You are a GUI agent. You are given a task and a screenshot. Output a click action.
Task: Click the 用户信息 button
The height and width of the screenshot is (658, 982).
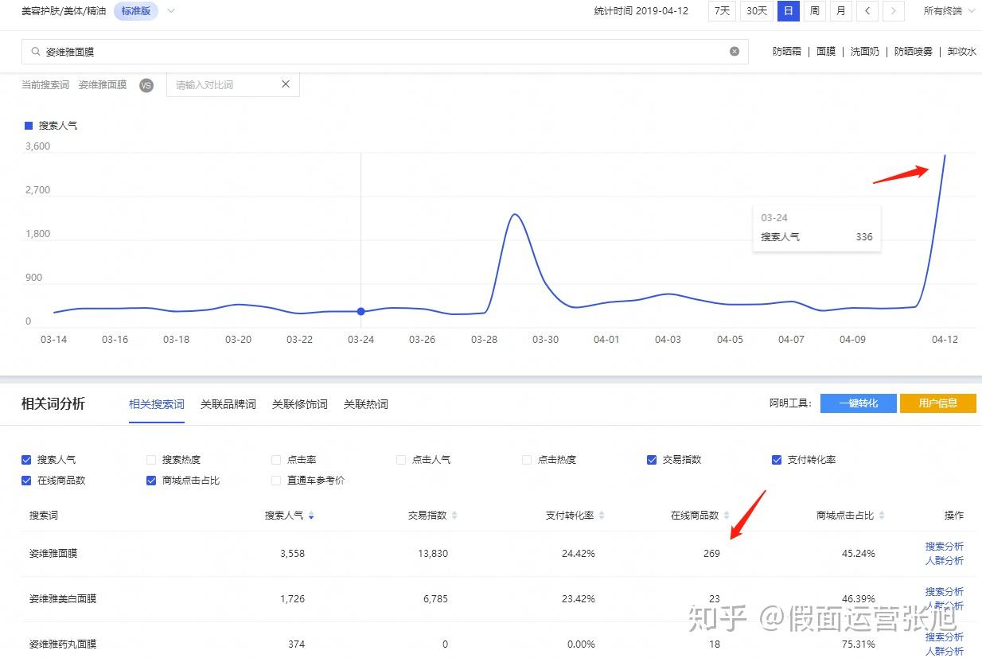pyautogui.click(x=938, y=403)
